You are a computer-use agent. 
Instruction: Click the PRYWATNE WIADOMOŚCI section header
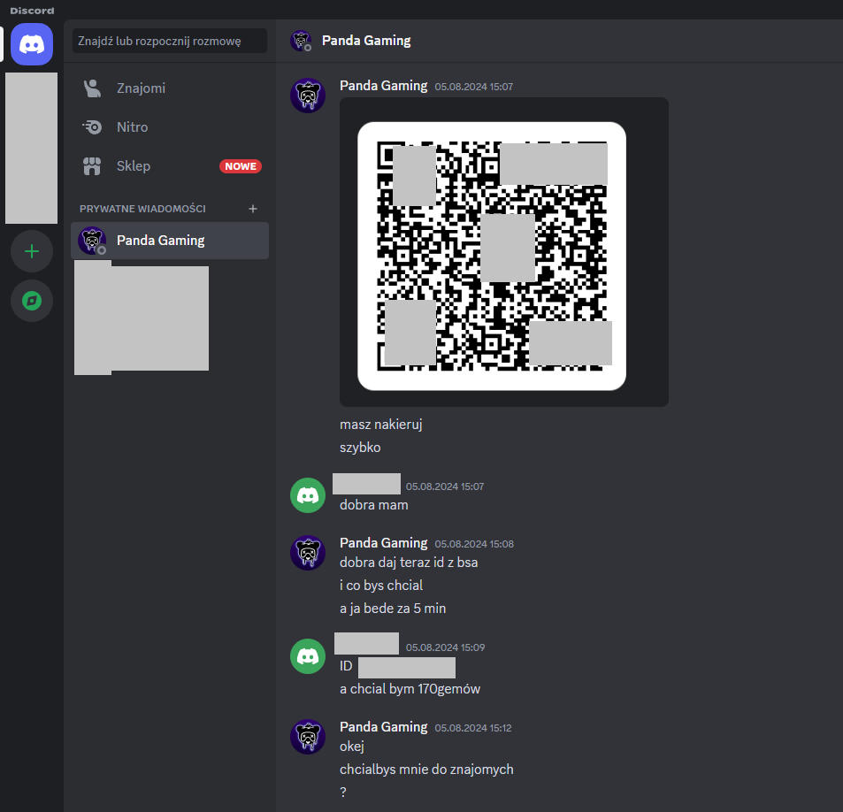pos(142,209)
